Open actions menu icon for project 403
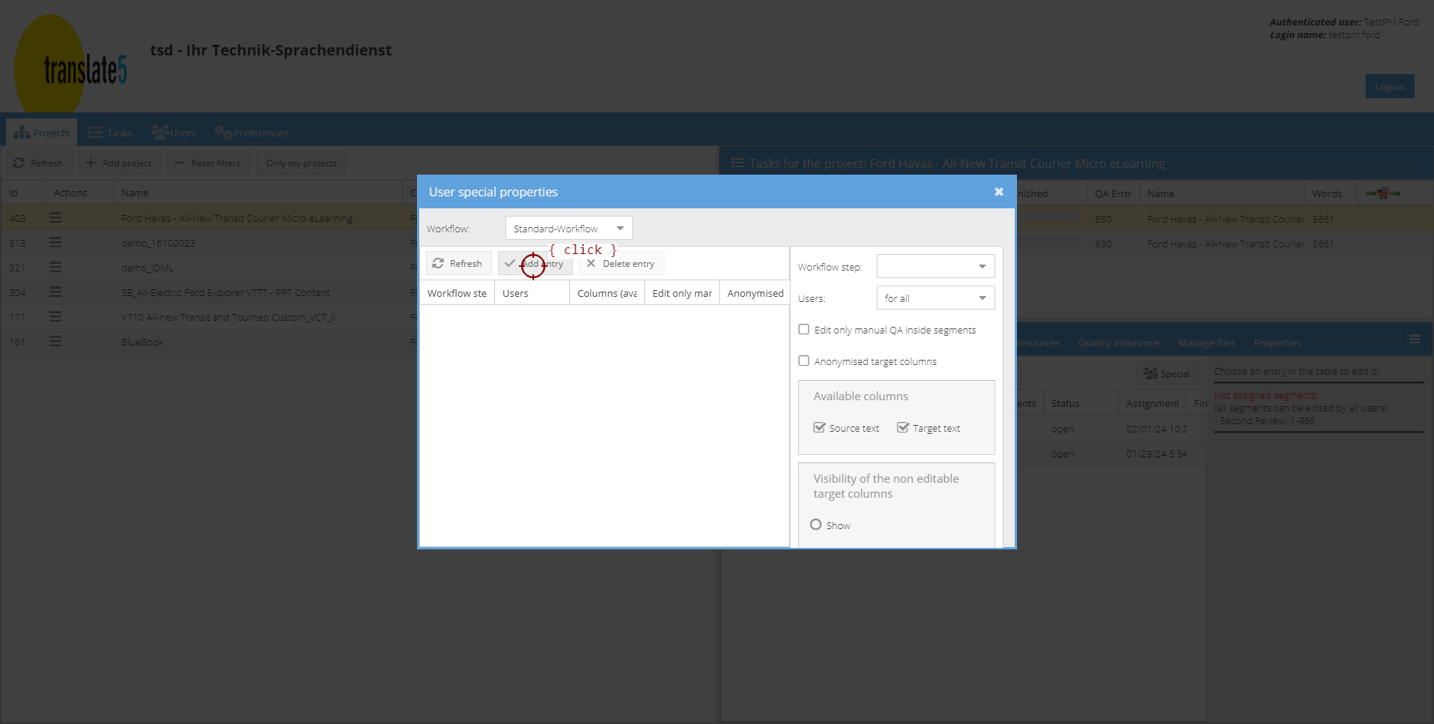This screenshot has height=724, width=1434. point(55,218)
